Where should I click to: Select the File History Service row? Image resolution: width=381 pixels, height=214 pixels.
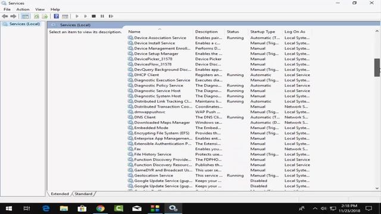(218, 155)
